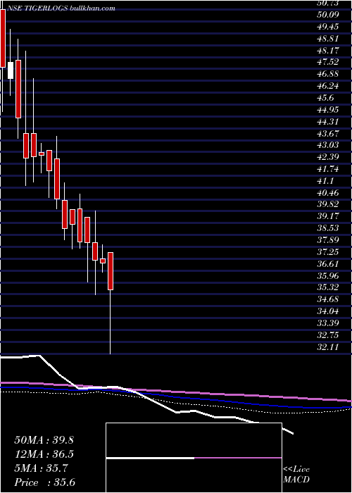Click the 43.67 price axis label
This screenshot has width=352, height=493.
328,134
